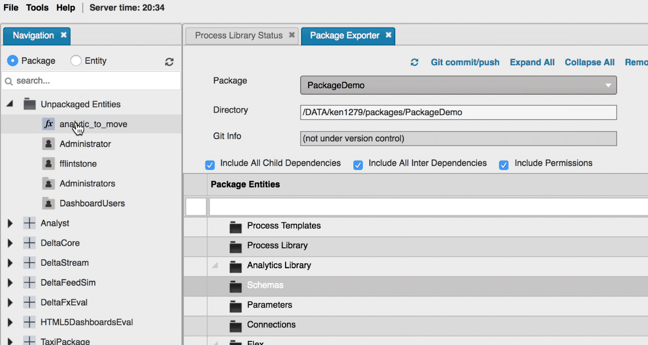Expand the DeltaFeedSim package node
648x345 pixels.
(10, 283)
